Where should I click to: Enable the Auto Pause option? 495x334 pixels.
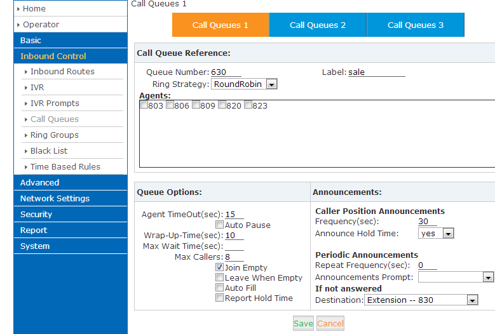(219, 225)
